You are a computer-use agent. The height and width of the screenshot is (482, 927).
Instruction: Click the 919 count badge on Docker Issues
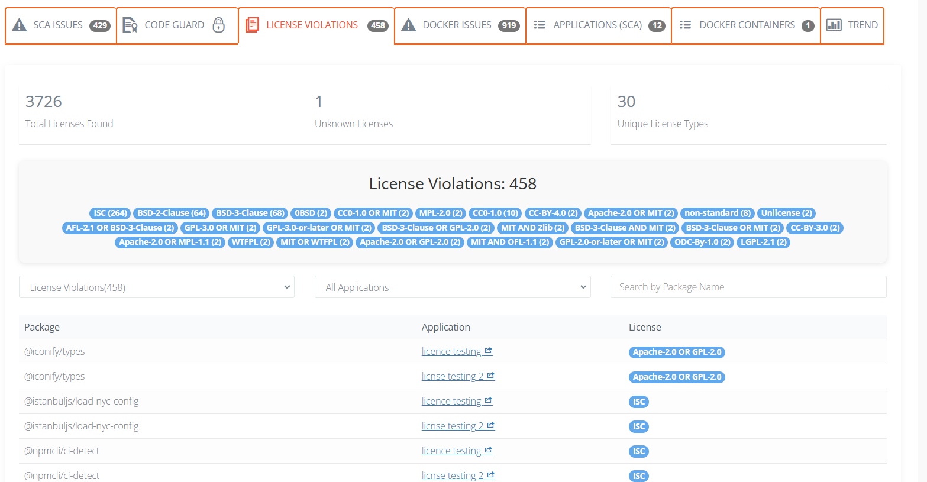click(509, 25)
